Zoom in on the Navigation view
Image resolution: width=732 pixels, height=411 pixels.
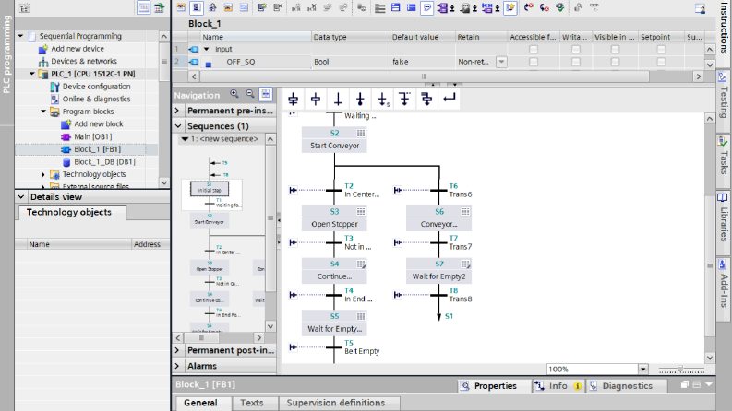pos(234,94)
